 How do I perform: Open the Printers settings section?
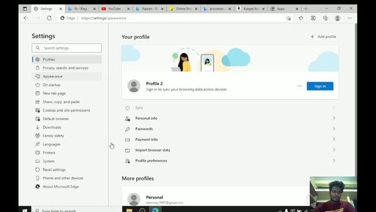point(67,153)
